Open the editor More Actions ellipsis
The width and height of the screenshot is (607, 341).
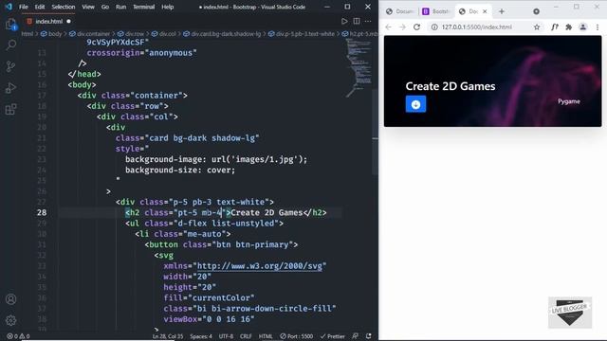[368, 21]
